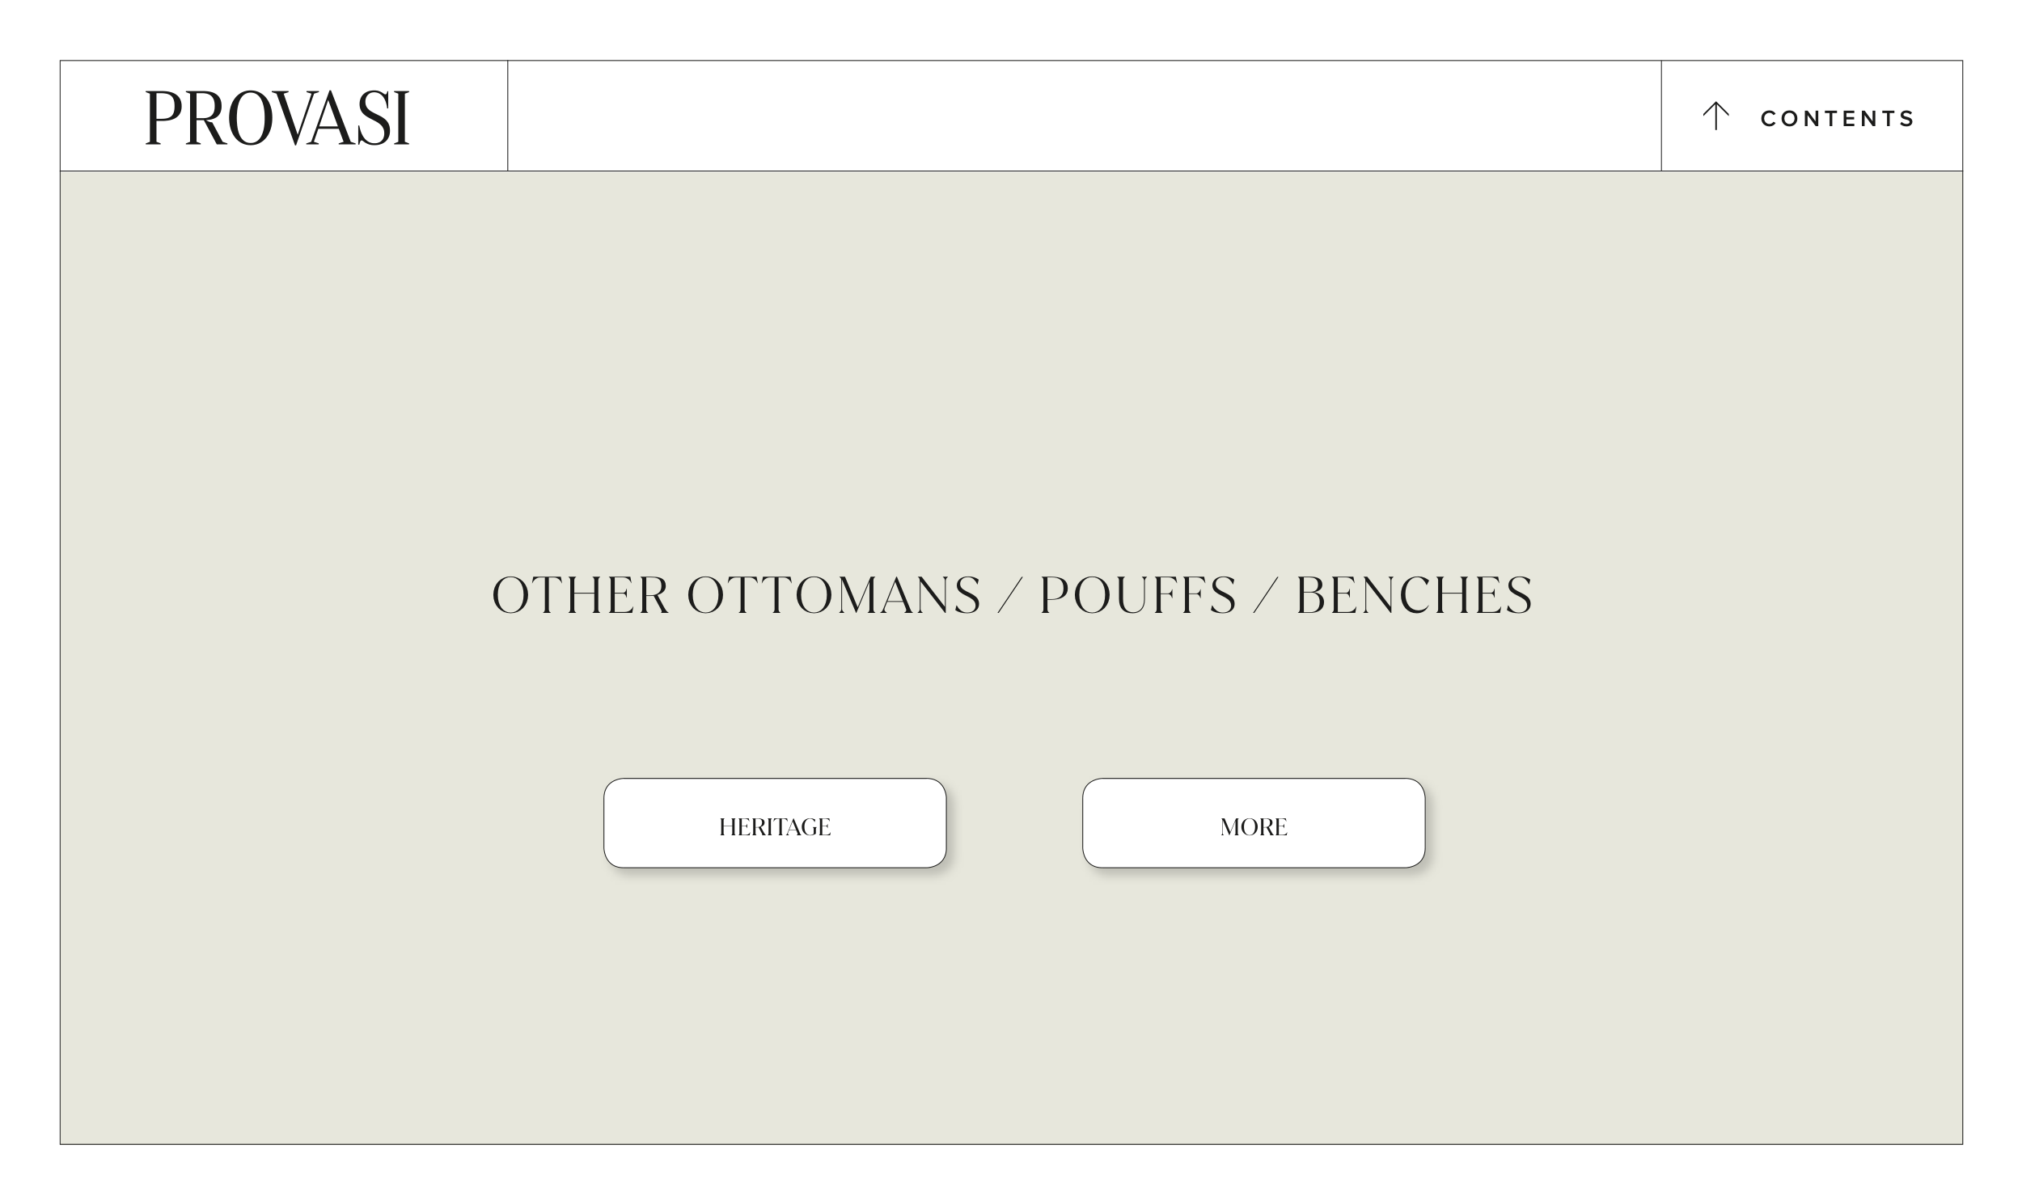Click the beige area left of HERITAGE button
This screenshot has height=1204, width=2022.
click(x=324, y=823)
